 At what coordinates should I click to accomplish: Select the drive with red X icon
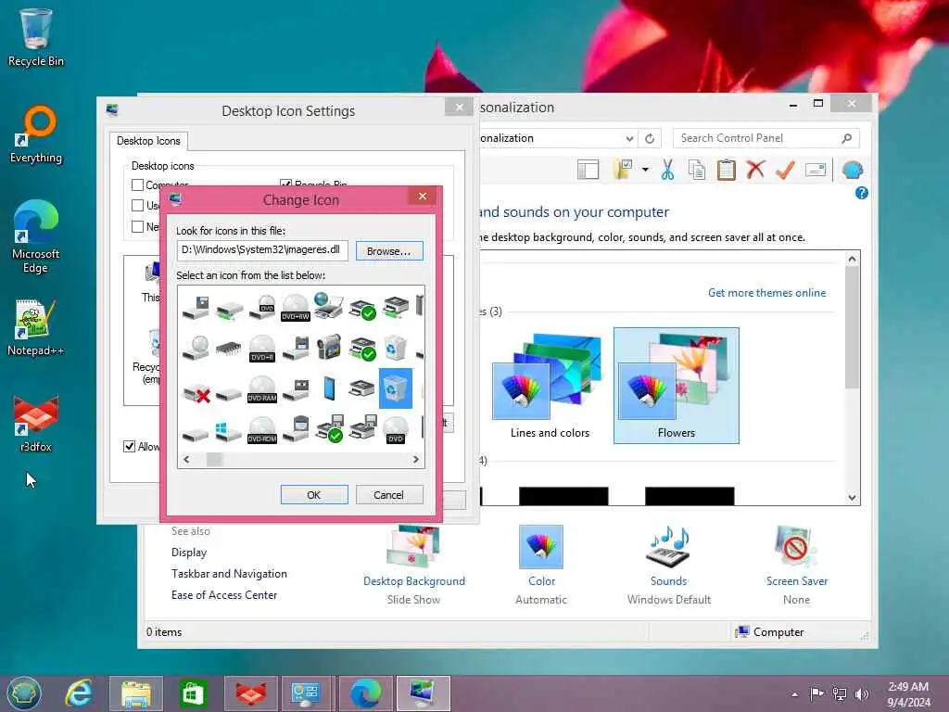pos(196,392)
